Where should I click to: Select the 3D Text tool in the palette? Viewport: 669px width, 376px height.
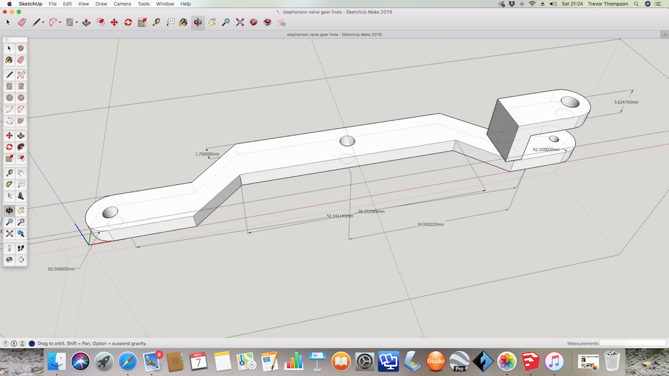point(20,196)
